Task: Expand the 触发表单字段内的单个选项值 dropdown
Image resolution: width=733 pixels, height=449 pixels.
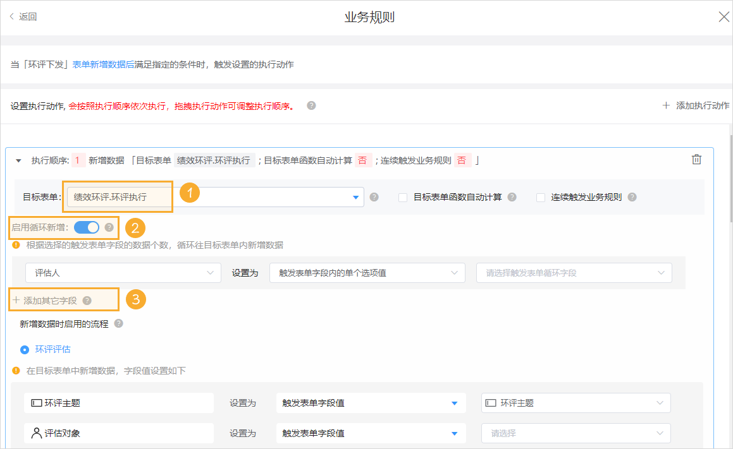Action: [367, 272]
